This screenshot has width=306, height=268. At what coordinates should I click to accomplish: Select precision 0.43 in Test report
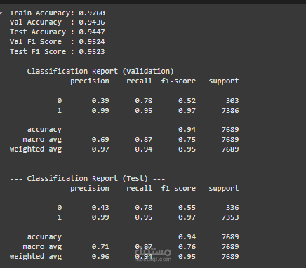[100, 208]
